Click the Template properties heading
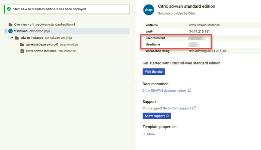 [159, 127]
